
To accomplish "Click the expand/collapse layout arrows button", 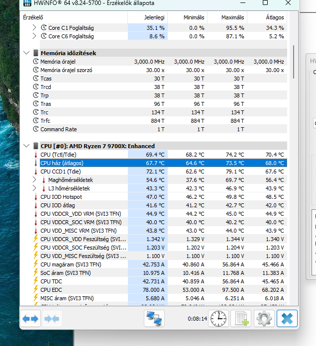I will pos(30,319).
